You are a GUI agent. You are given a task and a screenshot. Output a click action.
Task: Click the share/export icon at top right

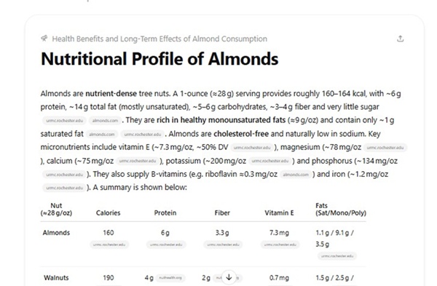point(400,39)
